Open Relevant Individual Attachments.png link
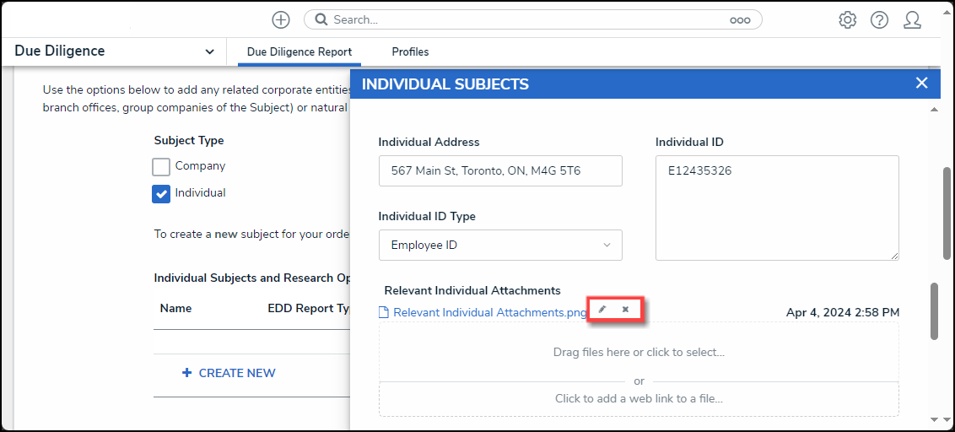This screenshot has width=955, height=432. (489, 312)
